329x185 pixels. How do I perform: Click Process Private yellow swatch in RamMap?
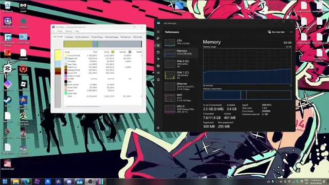66,55
